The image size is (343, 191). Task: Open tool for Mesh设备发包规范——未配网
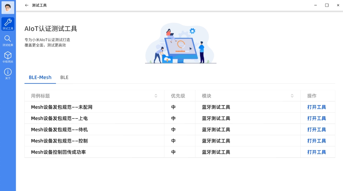[316, 107]
